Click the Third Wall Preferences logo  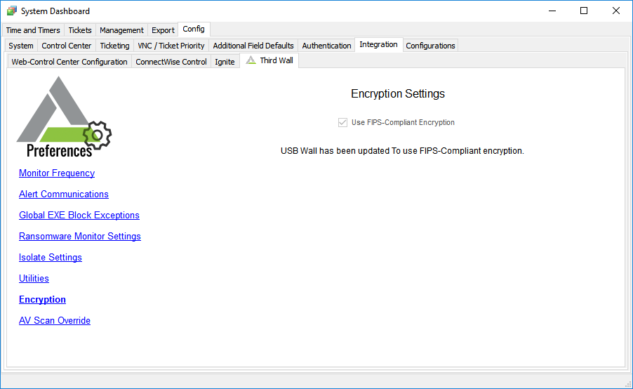click(x=64, y=117)
